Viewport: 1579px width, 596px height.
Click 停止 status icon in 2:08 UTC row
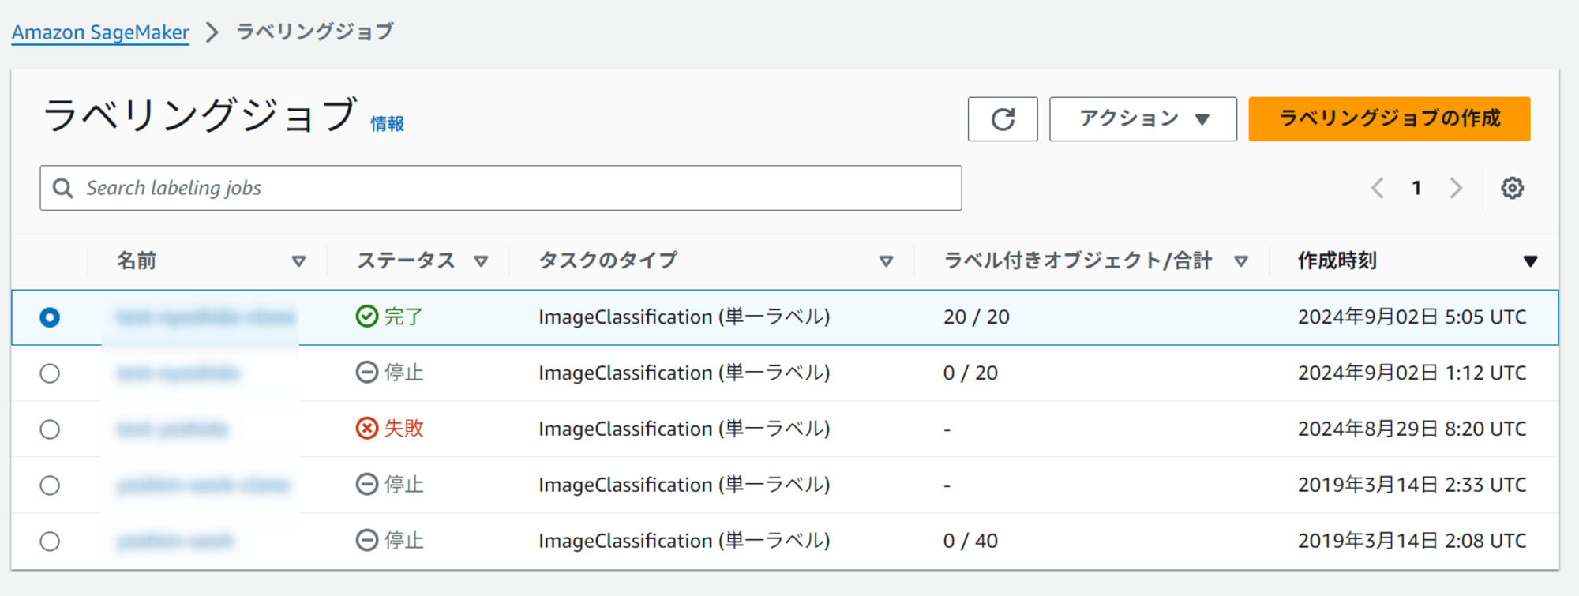click(366, 541)
